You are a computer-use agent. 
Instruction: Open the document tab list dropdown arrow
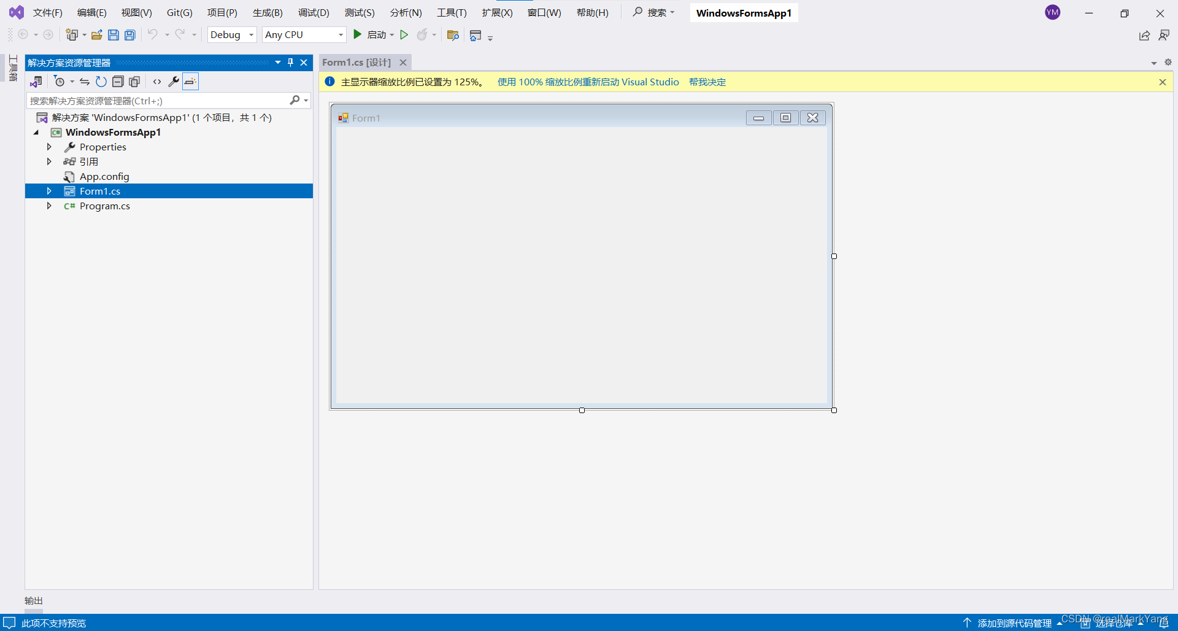[x=1154, y=63]
